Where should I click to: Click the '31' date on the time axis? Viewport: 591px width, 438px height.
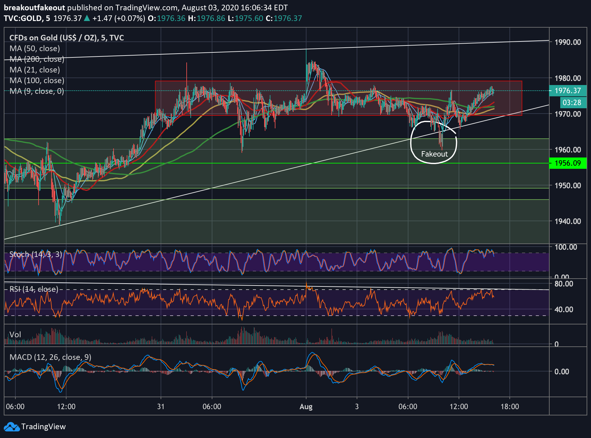161,407
